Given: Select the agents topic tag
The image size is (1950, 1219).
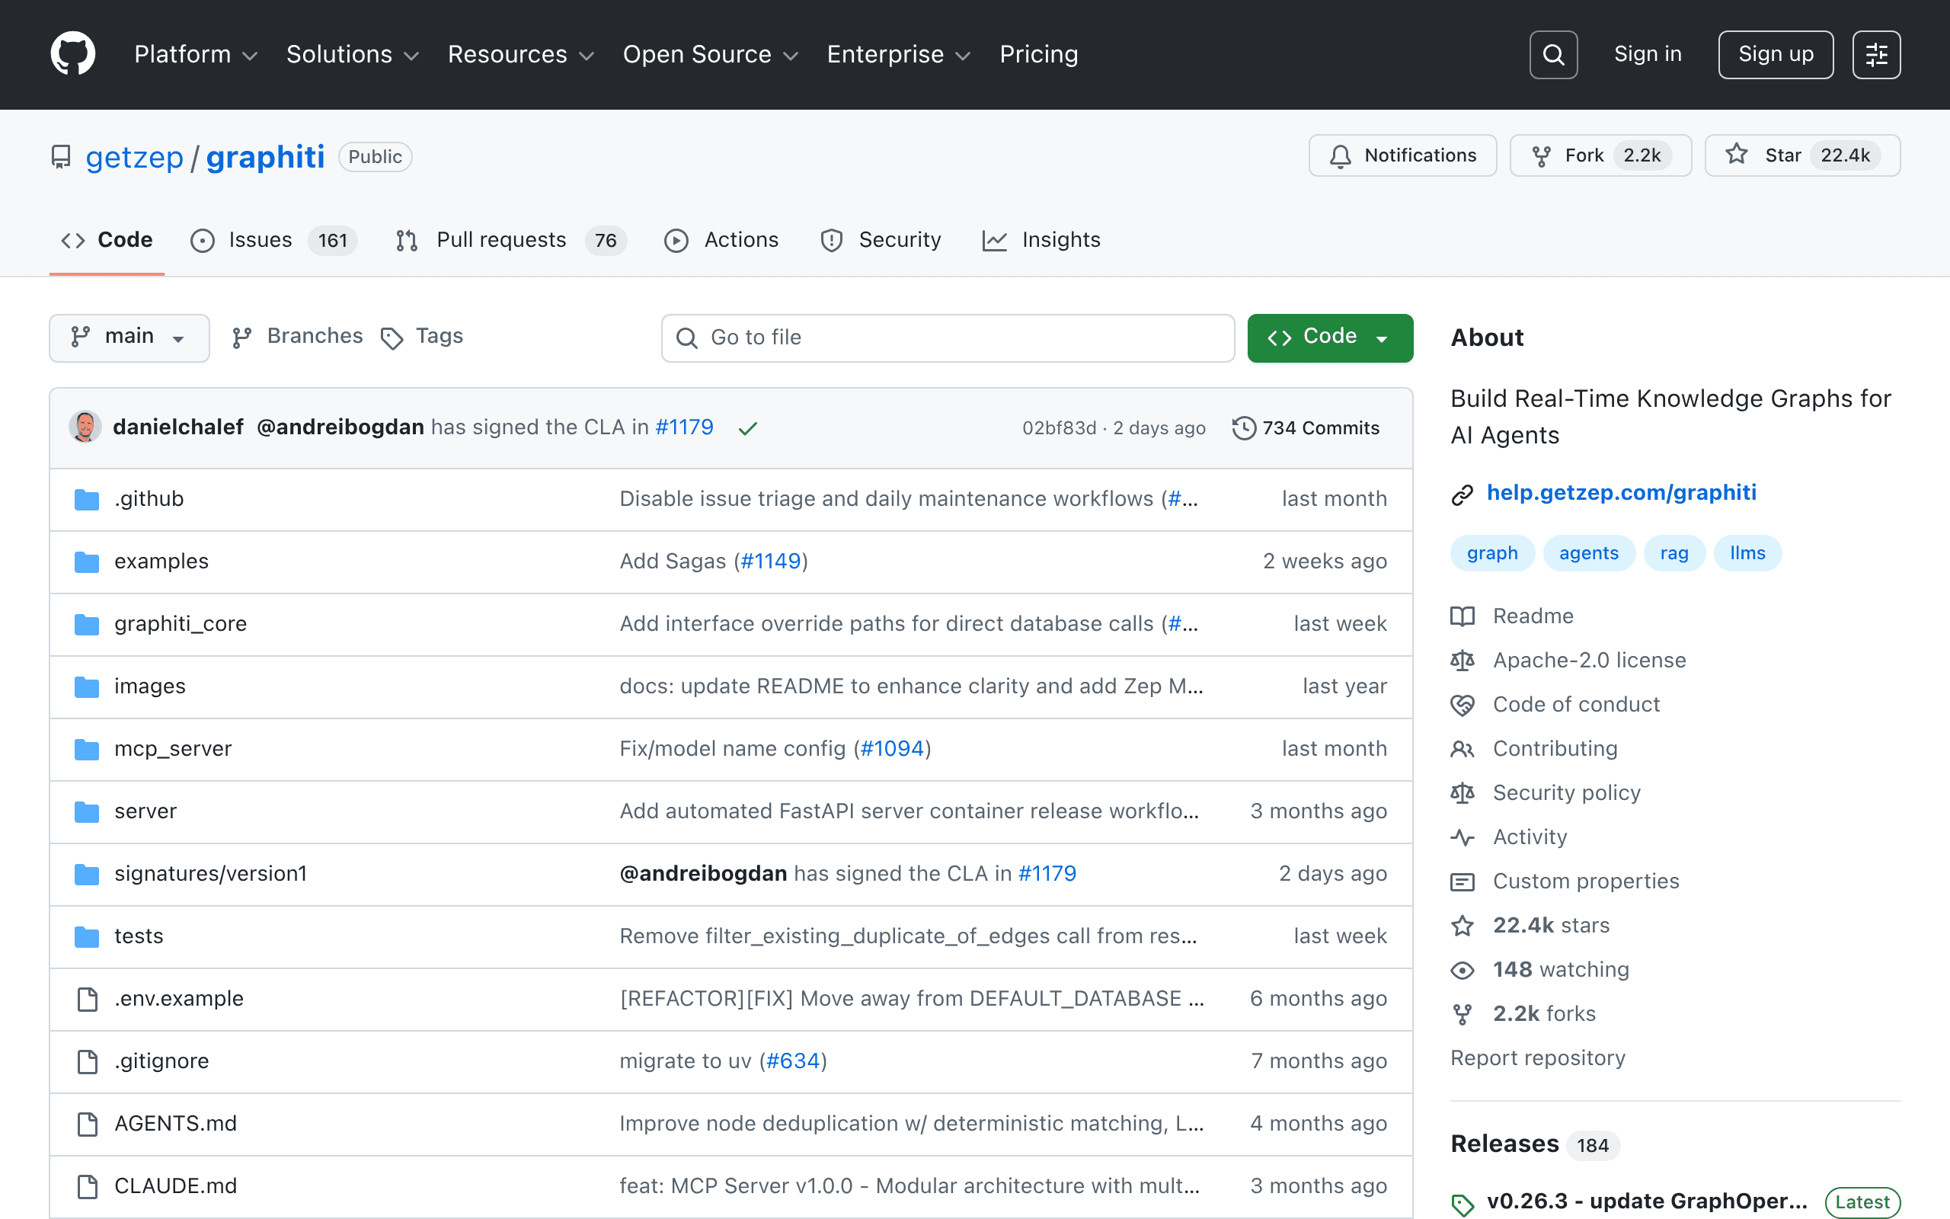Looking at the screenshot, I should pos(1589,553).
